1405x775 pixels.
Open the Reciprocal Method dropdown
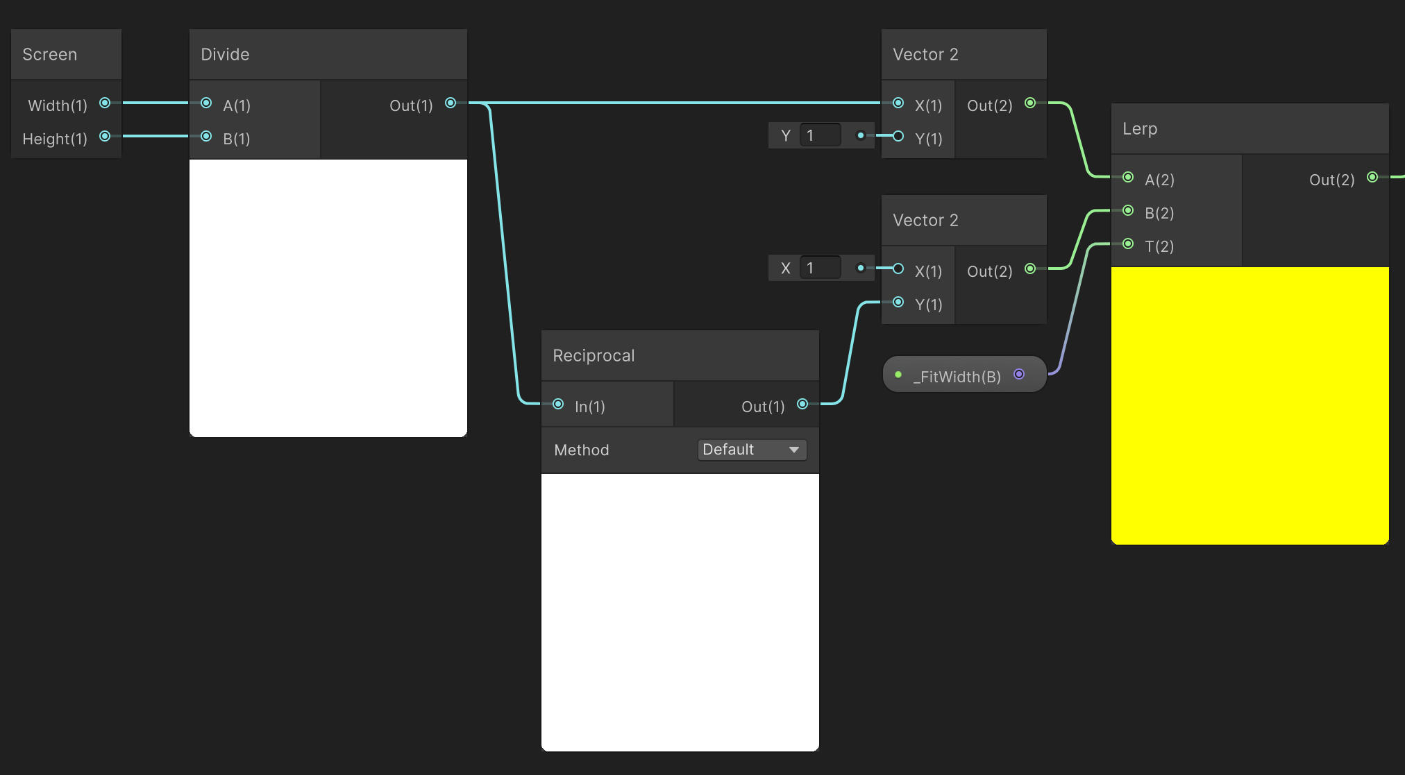click(x=752, y=450)
